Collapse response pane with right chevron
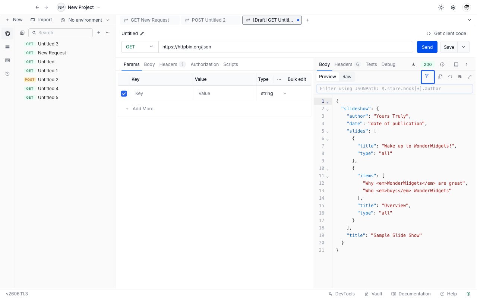The width and height of the screenshot is (477, 298). point(467,64)
